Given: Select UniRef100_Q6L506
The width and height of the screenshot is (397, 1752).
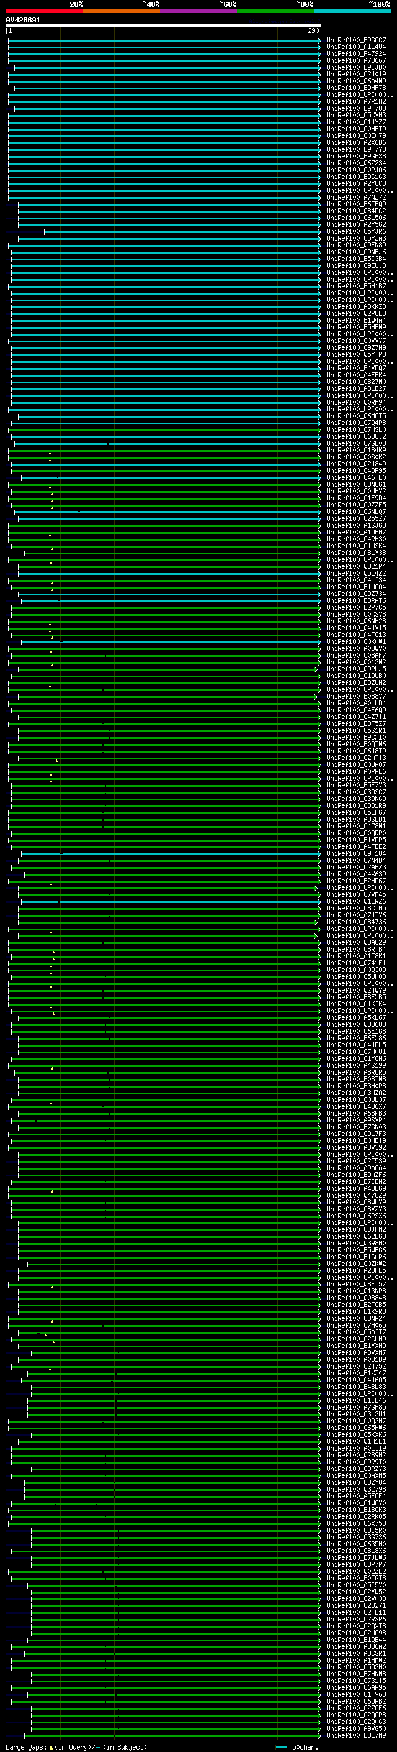Looking at the screenshot, I should tap(356, 218).
